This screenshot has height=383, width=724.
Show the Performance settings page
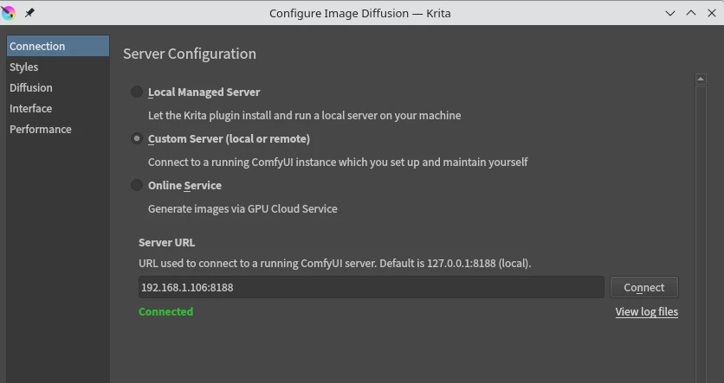pos(41,130)
